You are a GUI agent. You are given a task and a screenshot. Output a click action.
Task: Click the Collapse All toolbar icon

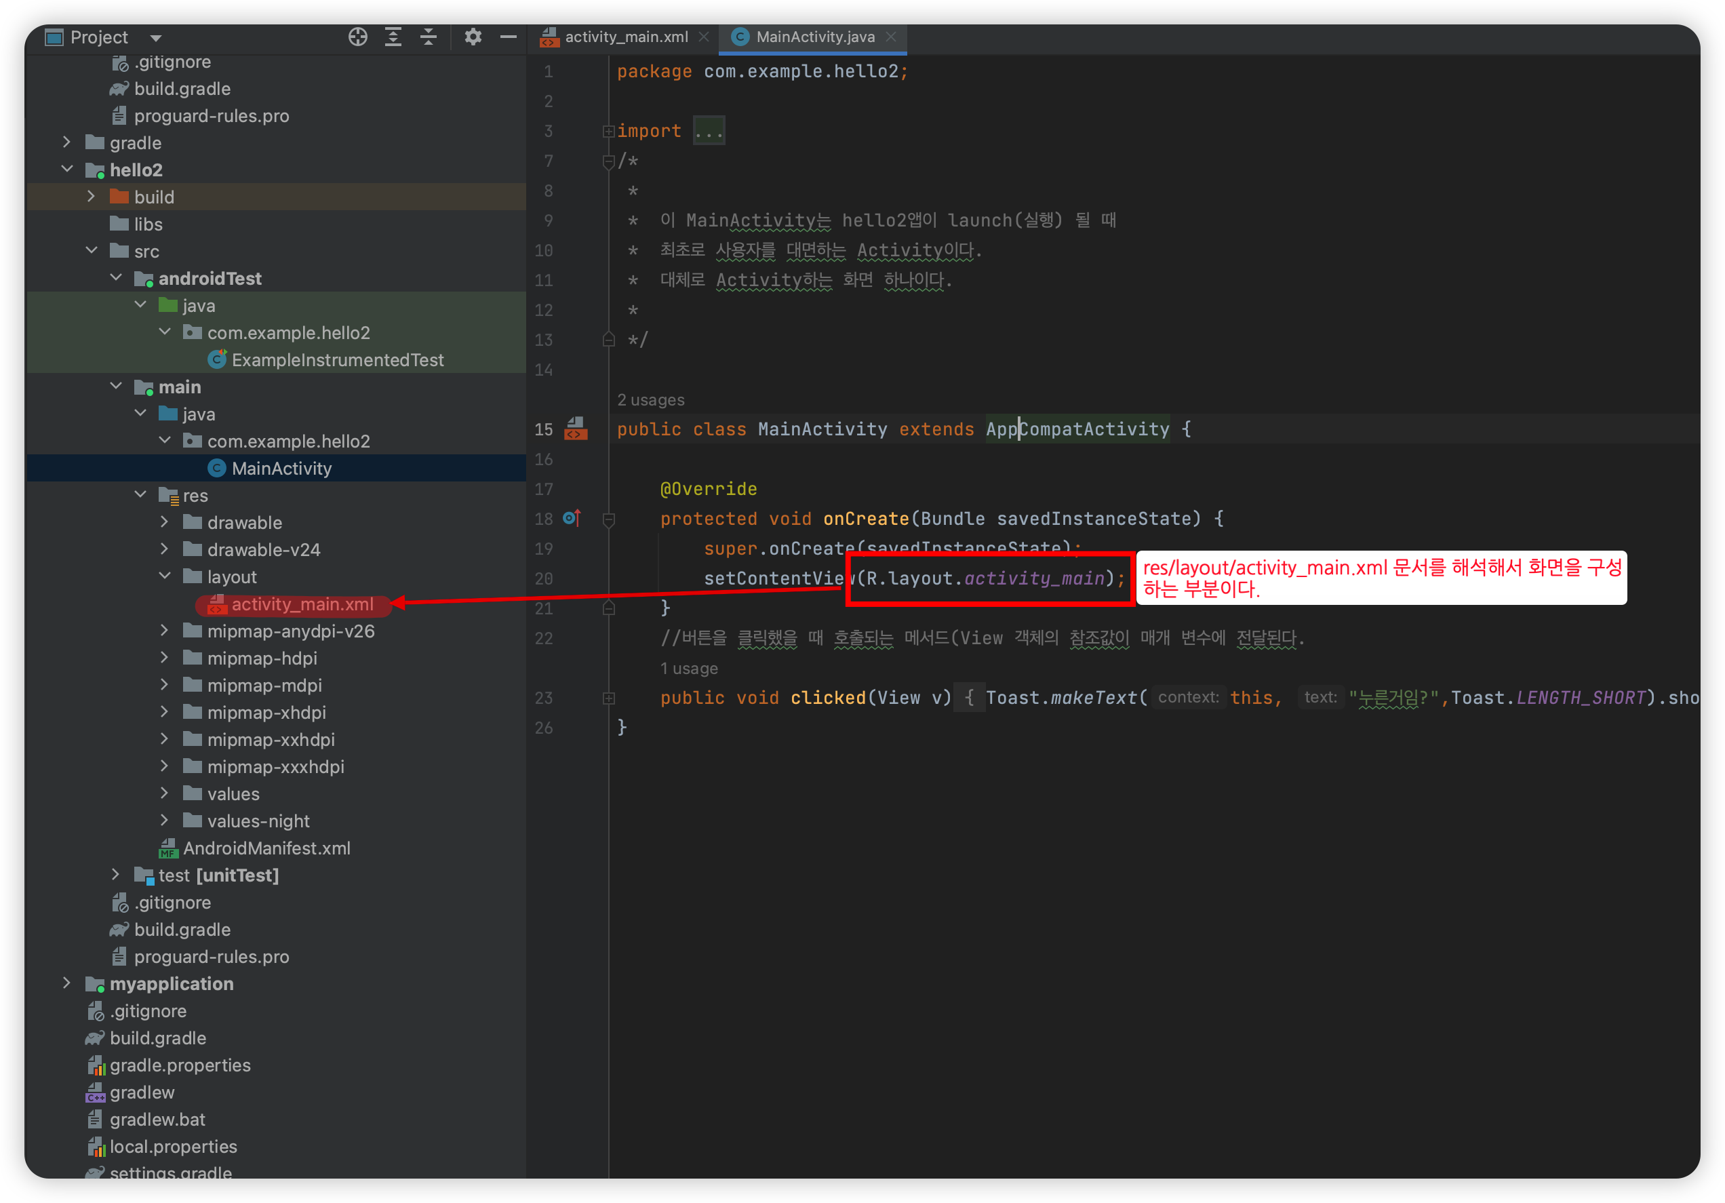point(429,37)
